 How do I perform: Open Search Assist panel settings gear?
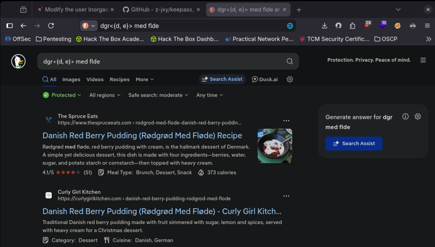click(x=418, y=116)
